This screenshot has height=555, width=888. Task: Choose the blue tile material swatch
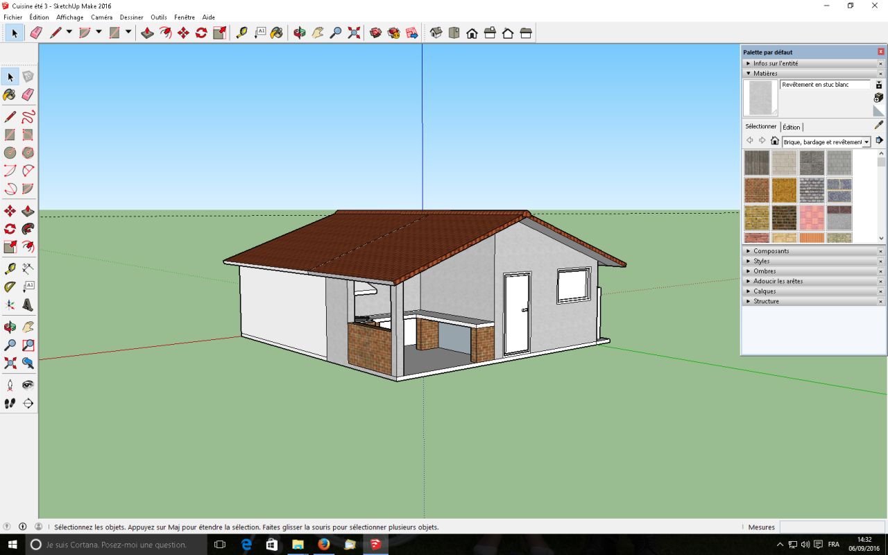tap(839, 190)
